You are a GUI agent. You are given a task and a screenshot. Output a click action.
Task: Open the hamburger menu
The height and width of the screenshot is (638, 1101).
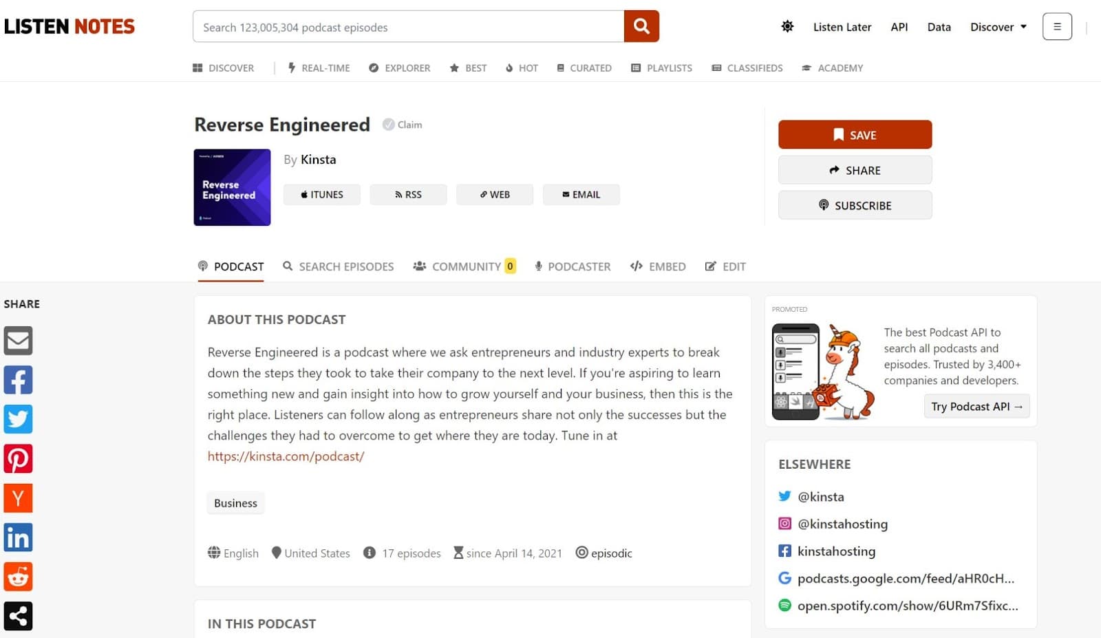click(1057, 25)
